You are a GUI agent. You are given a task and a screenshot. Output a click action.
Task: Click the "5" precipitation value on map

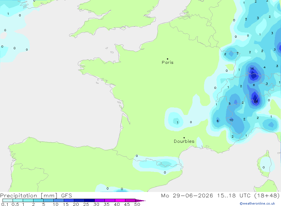pyautogui.click(x=230, y=104)
